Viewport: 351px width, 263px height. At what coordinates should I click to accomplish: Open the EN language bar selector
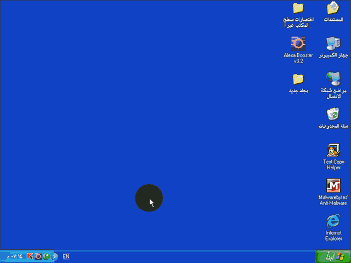point(66,256)
